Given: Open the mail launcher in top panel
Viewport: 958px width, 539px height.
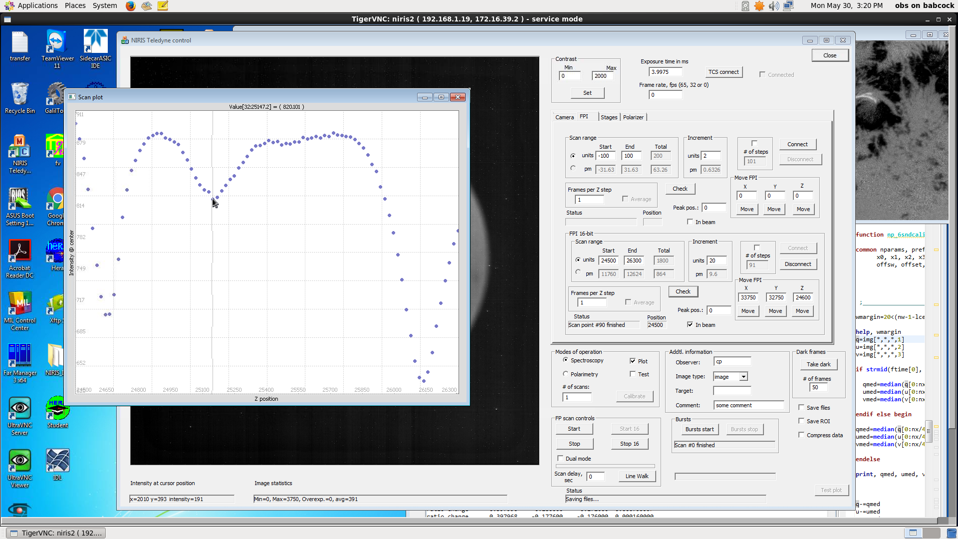Looking at the screenshot, I should 147,6.
